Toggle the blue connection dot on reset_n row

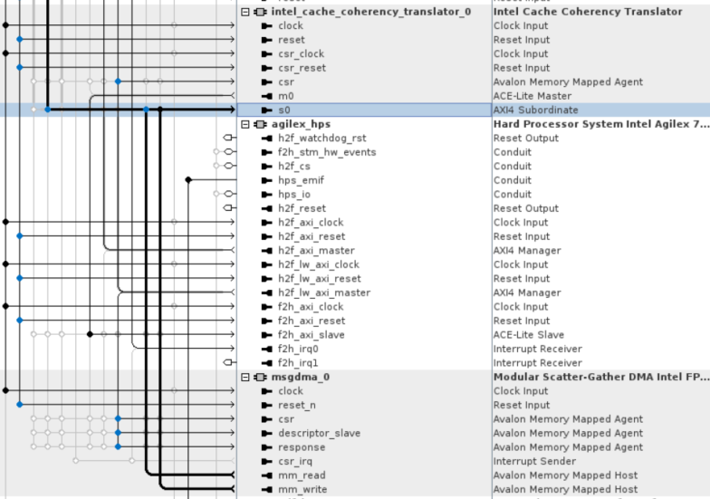[x=19, y=405]
